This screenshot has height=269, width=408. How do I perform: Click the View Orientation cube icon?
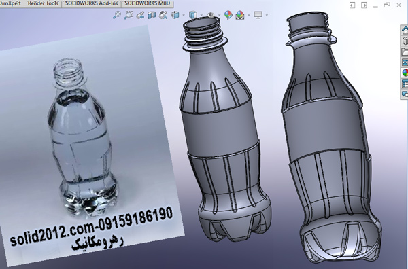coord(175,15)
